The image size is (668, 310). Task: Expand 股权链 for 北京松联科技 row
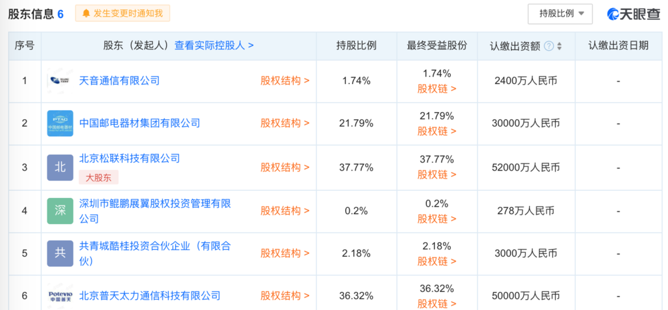[x=437, y=175]
